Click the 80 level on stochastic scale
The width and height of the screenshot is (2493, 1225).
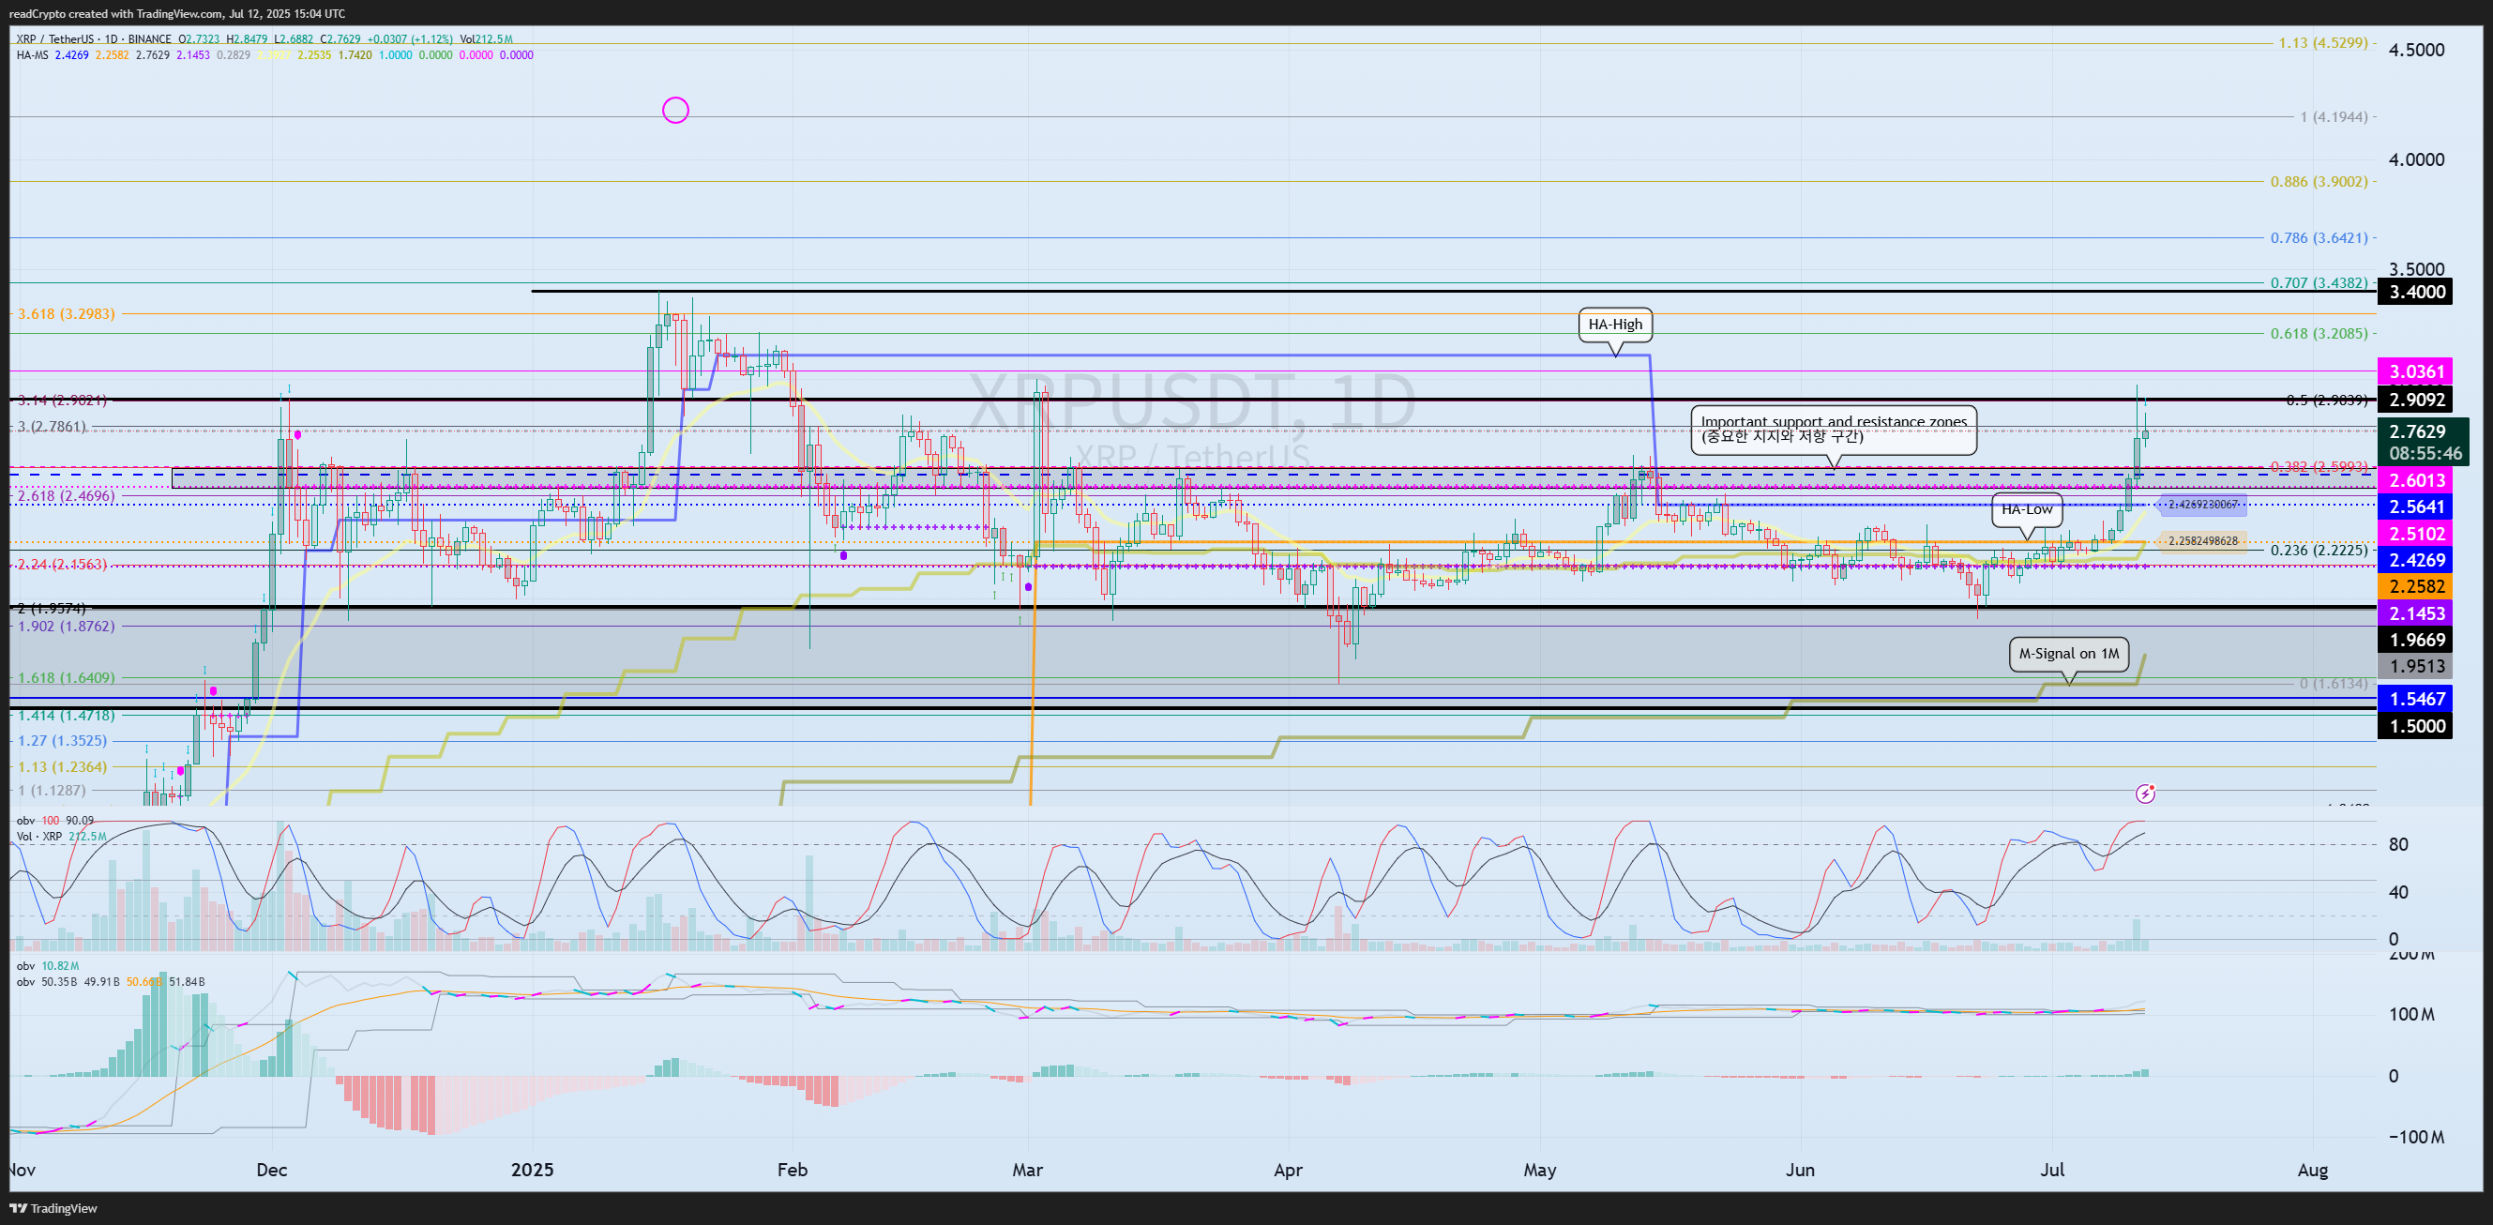pyautogui.click(x=2397, y=845)
